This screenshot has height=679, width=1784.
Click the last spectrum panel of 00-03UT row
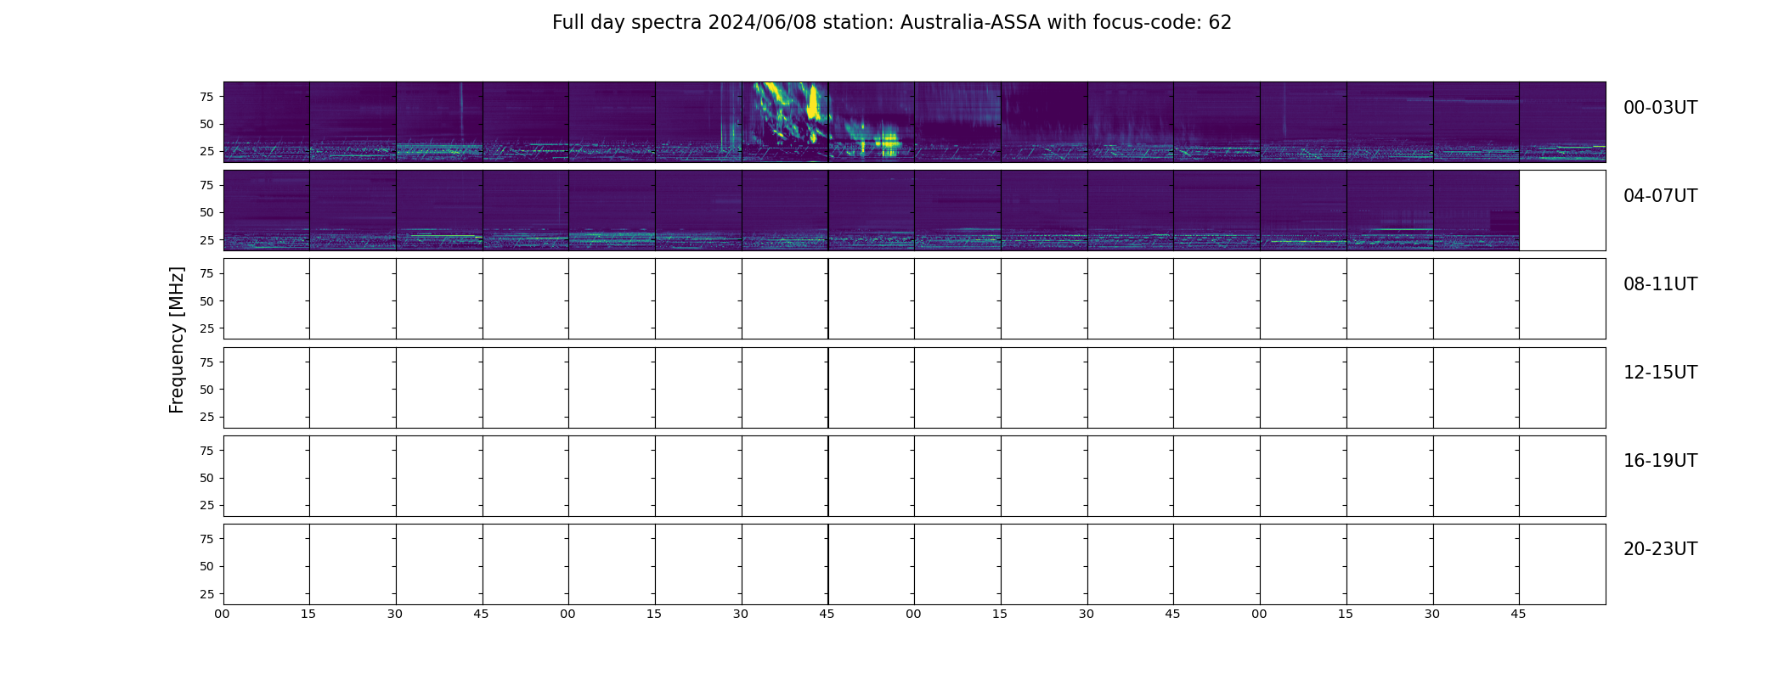point(1562,122)
